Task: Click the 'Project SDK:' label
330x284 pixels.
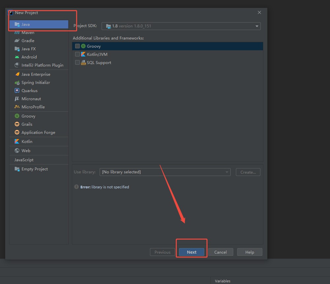Action: click(x=85, y=26)
